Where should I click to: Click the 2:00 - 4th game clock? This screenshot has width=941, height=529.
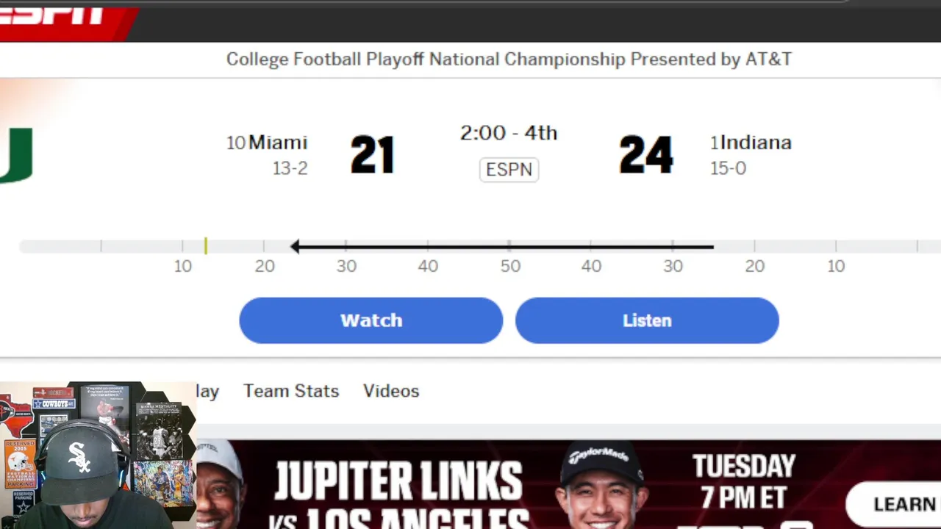[509, 133]
